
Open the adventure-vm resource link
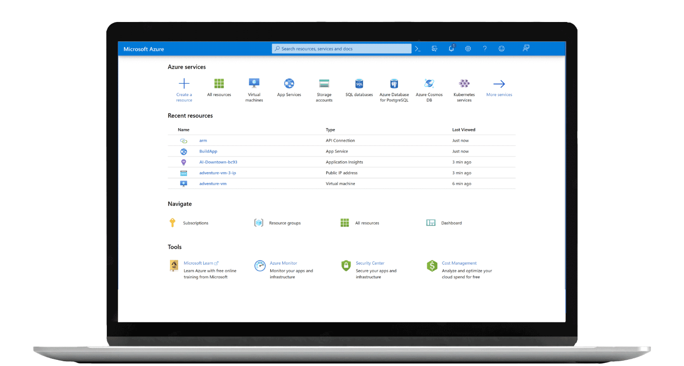213,184
